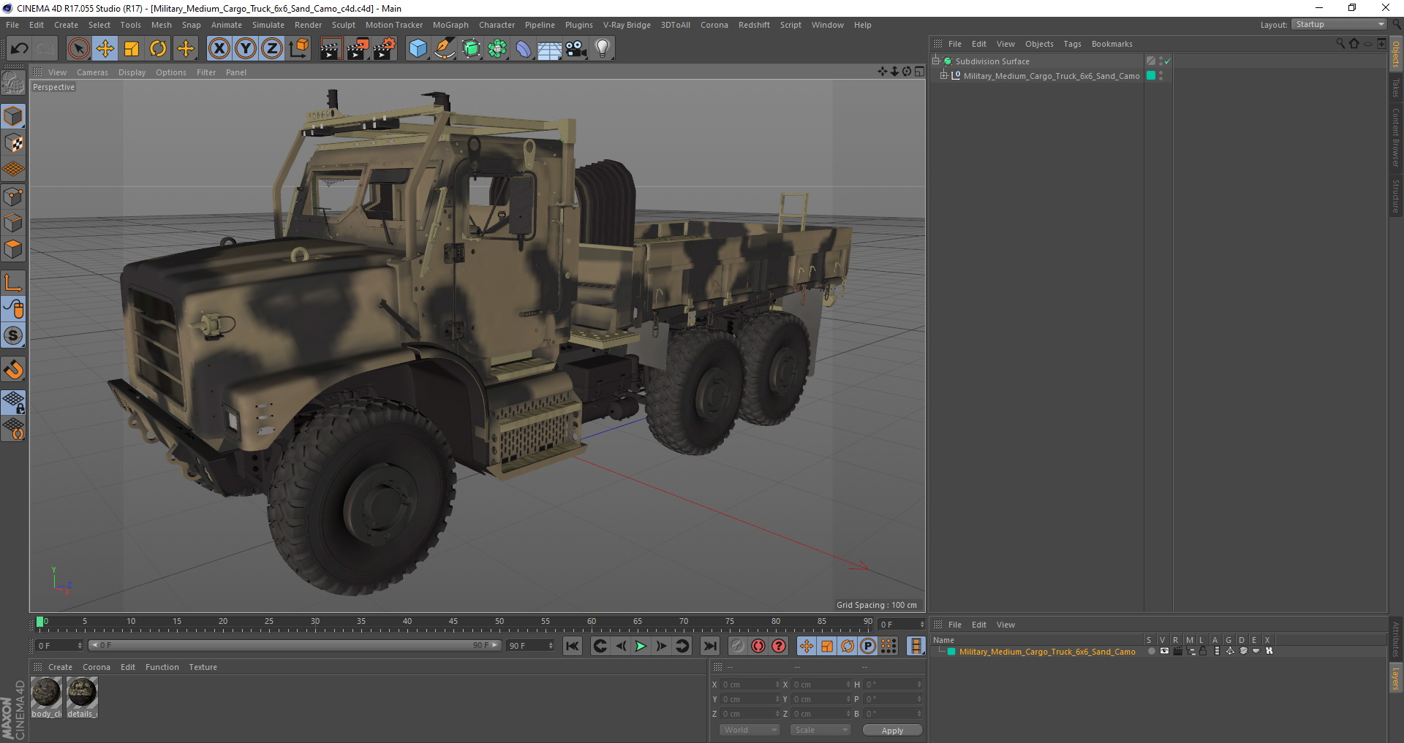Screen dimensions: 1404x743
Task: Open the Redshift menu
Action: [754, 25]
